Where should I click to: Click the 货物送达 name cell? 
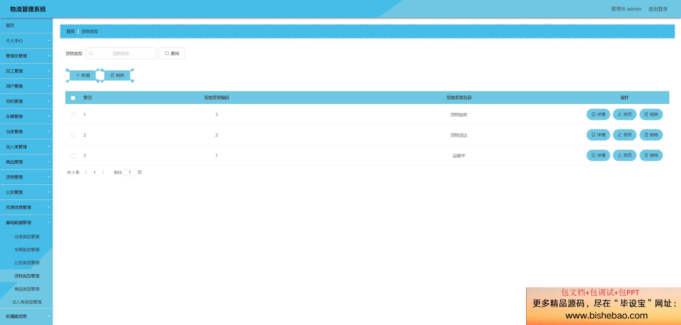[x=459, y=135]
